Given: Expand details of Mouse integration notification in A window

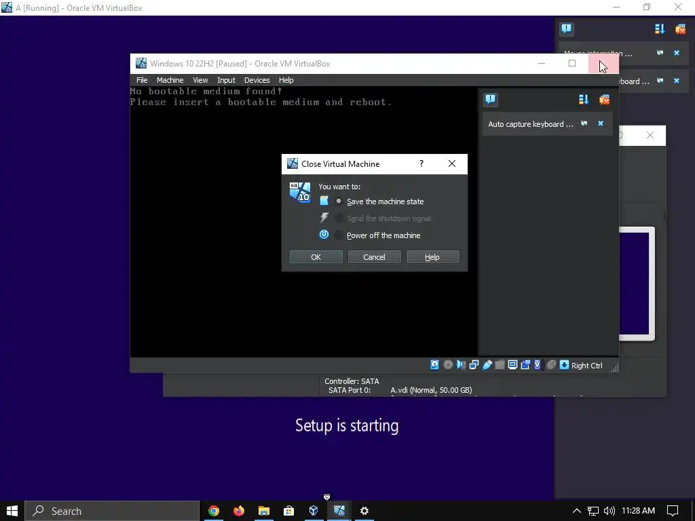Looking at the screenshot, I should pos(660,53).
